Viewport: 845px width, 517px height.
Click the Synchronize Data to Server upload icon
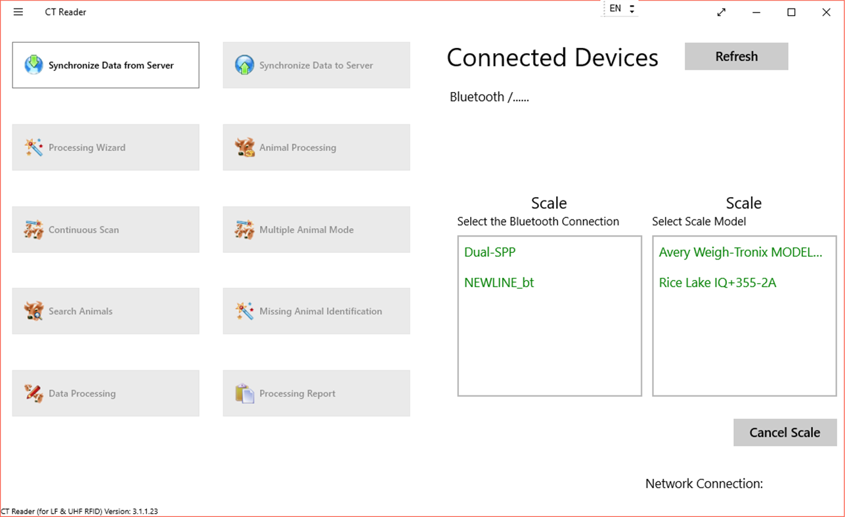pyautogui.click(x=244, y=65)
